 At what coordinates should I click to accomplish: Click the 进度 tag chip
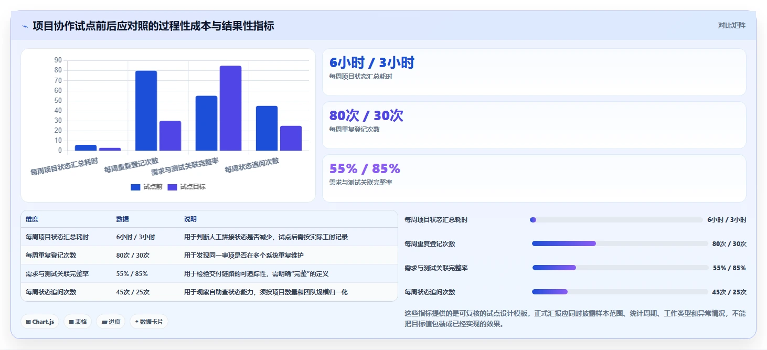[x=111, y=322]
